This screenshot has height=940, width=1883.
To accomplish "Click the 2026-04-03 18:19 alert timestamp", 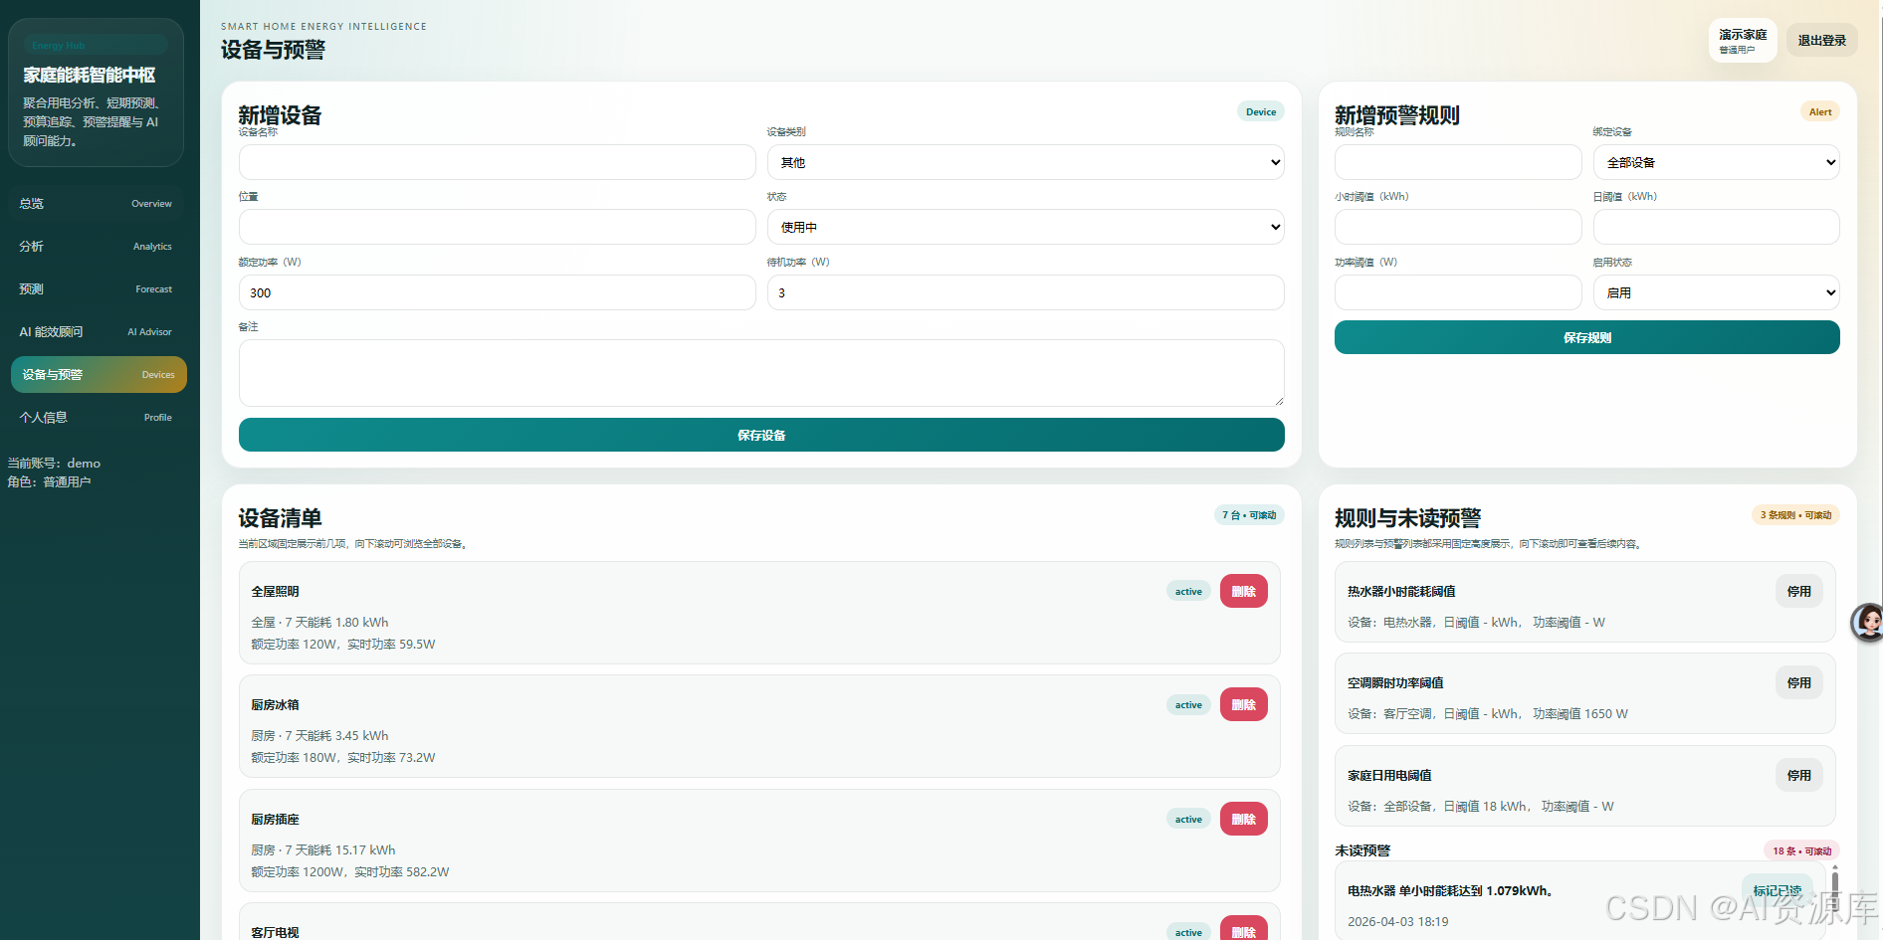I will pos(1397,921).
